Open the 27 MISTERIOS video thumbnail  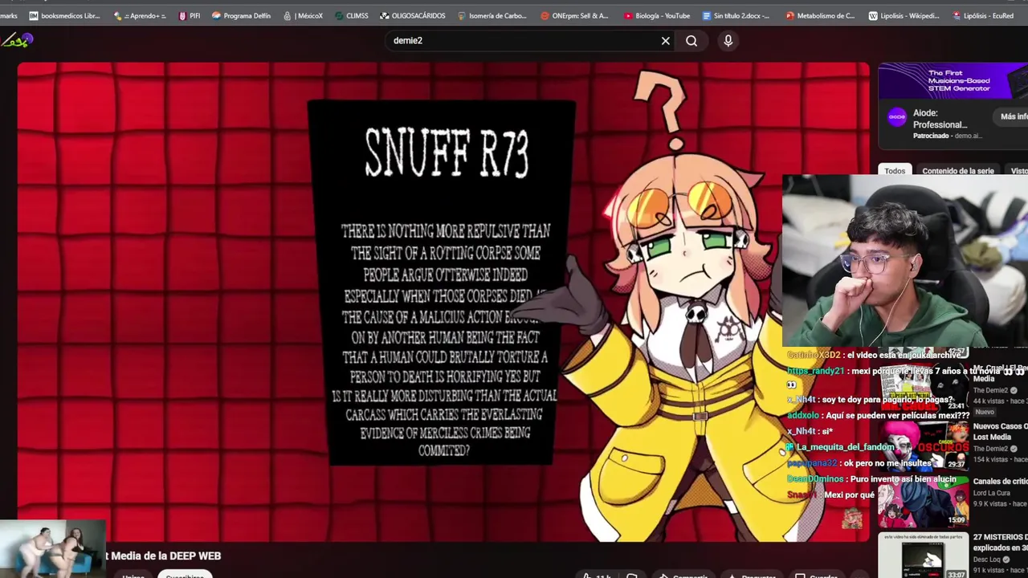[x=923, y=556]
